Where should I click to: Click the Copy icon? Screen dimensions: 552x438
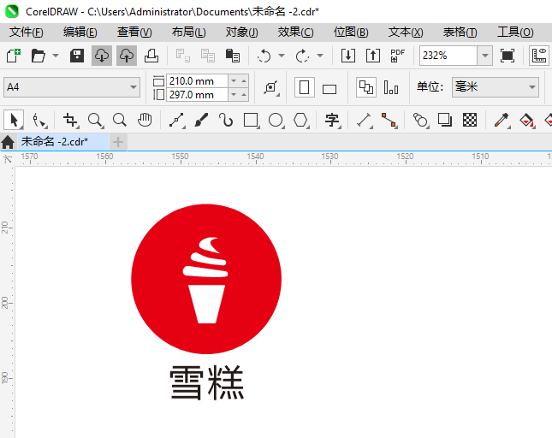[x=208, y=56]
